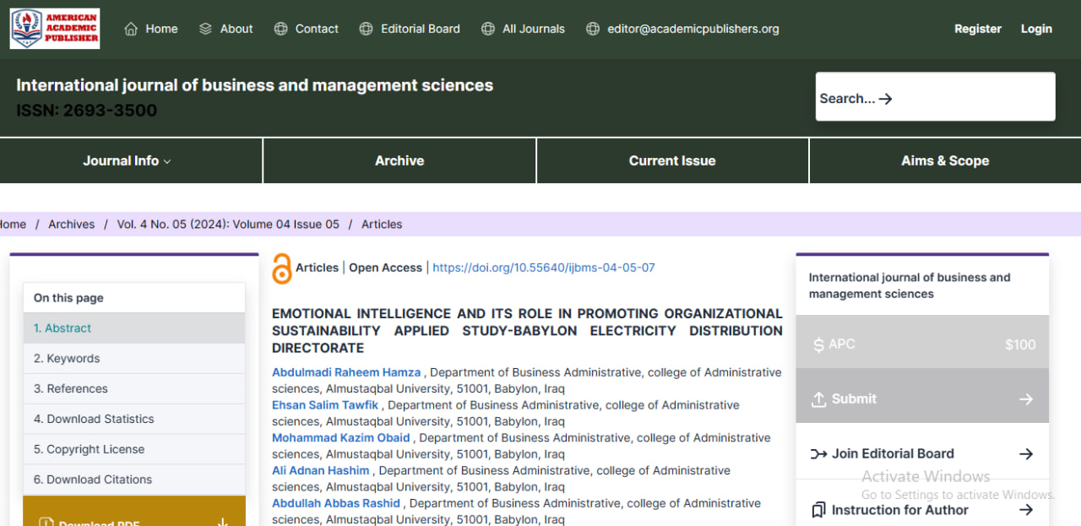Click the globe icon beside editor email
The width and height of the screenshot is (1081, 526).
click(593, 29)
